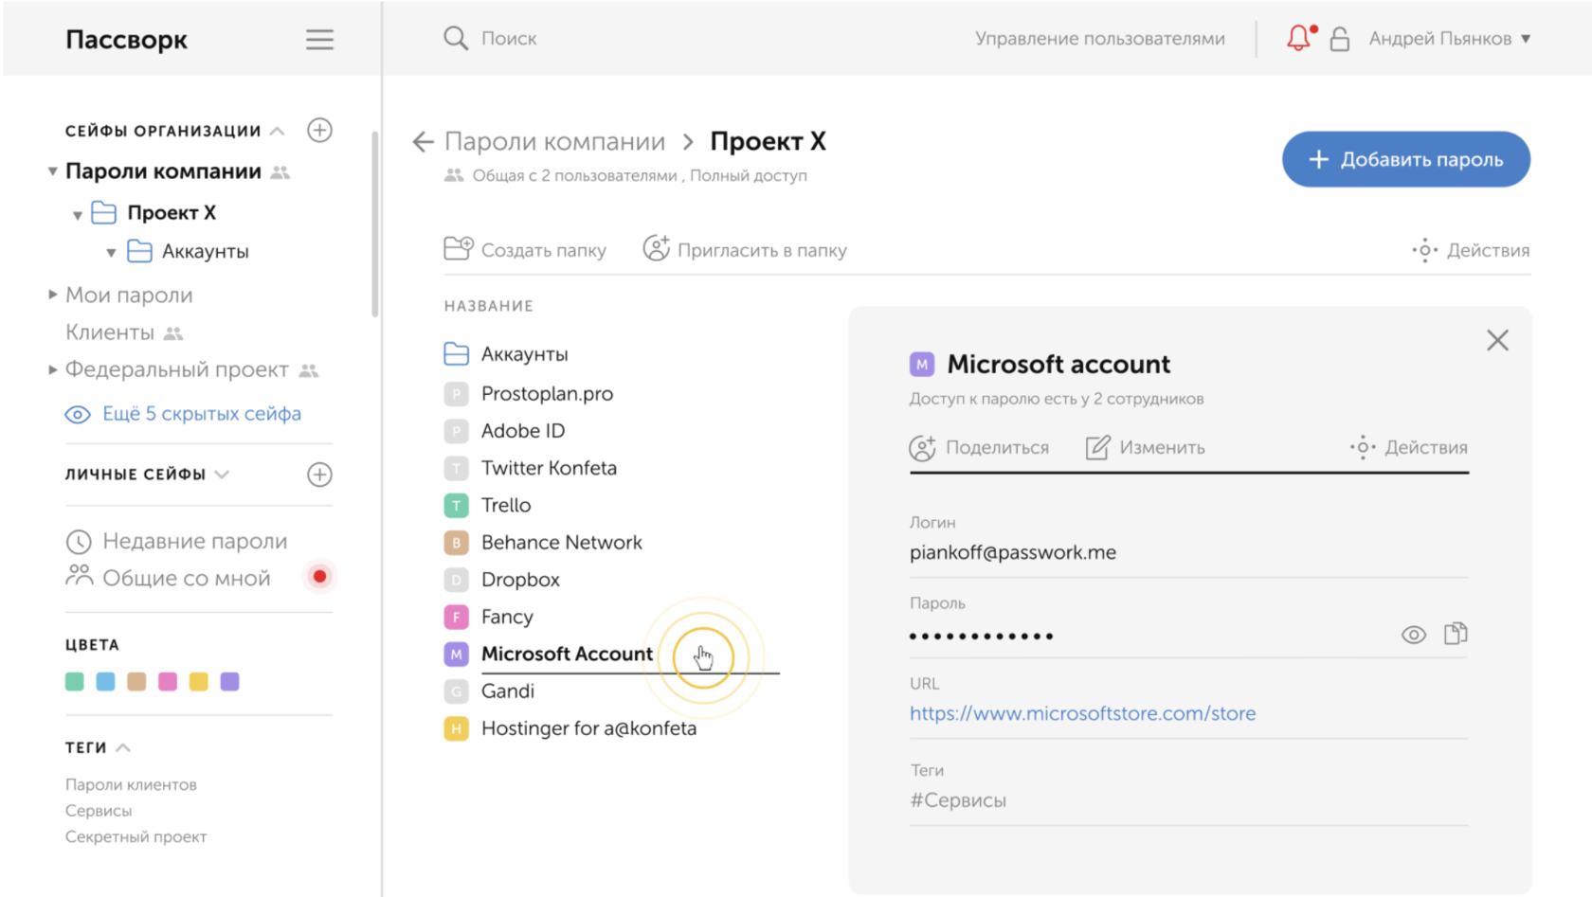Click the Добавить пароль button
The image size is (1592, 897).
tap(1405, 159)
